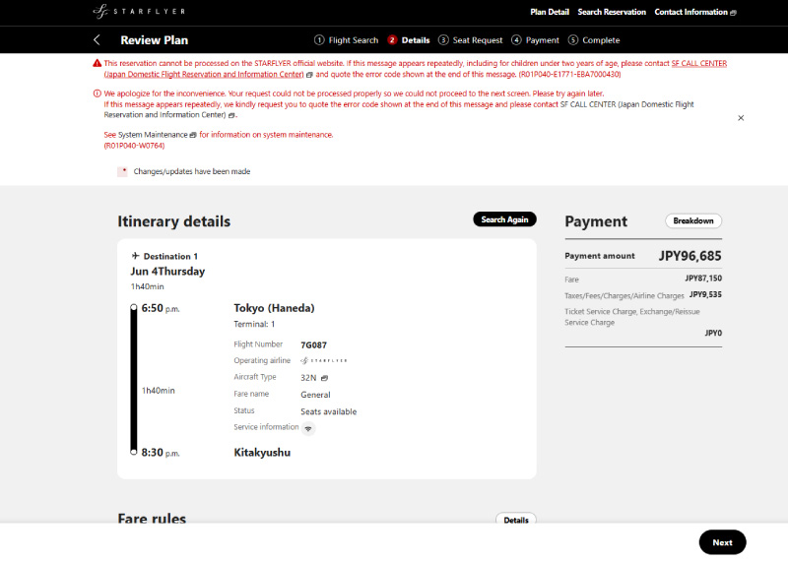
Task: Click the Wi-Fi service information icon
Action: [308, 428]
